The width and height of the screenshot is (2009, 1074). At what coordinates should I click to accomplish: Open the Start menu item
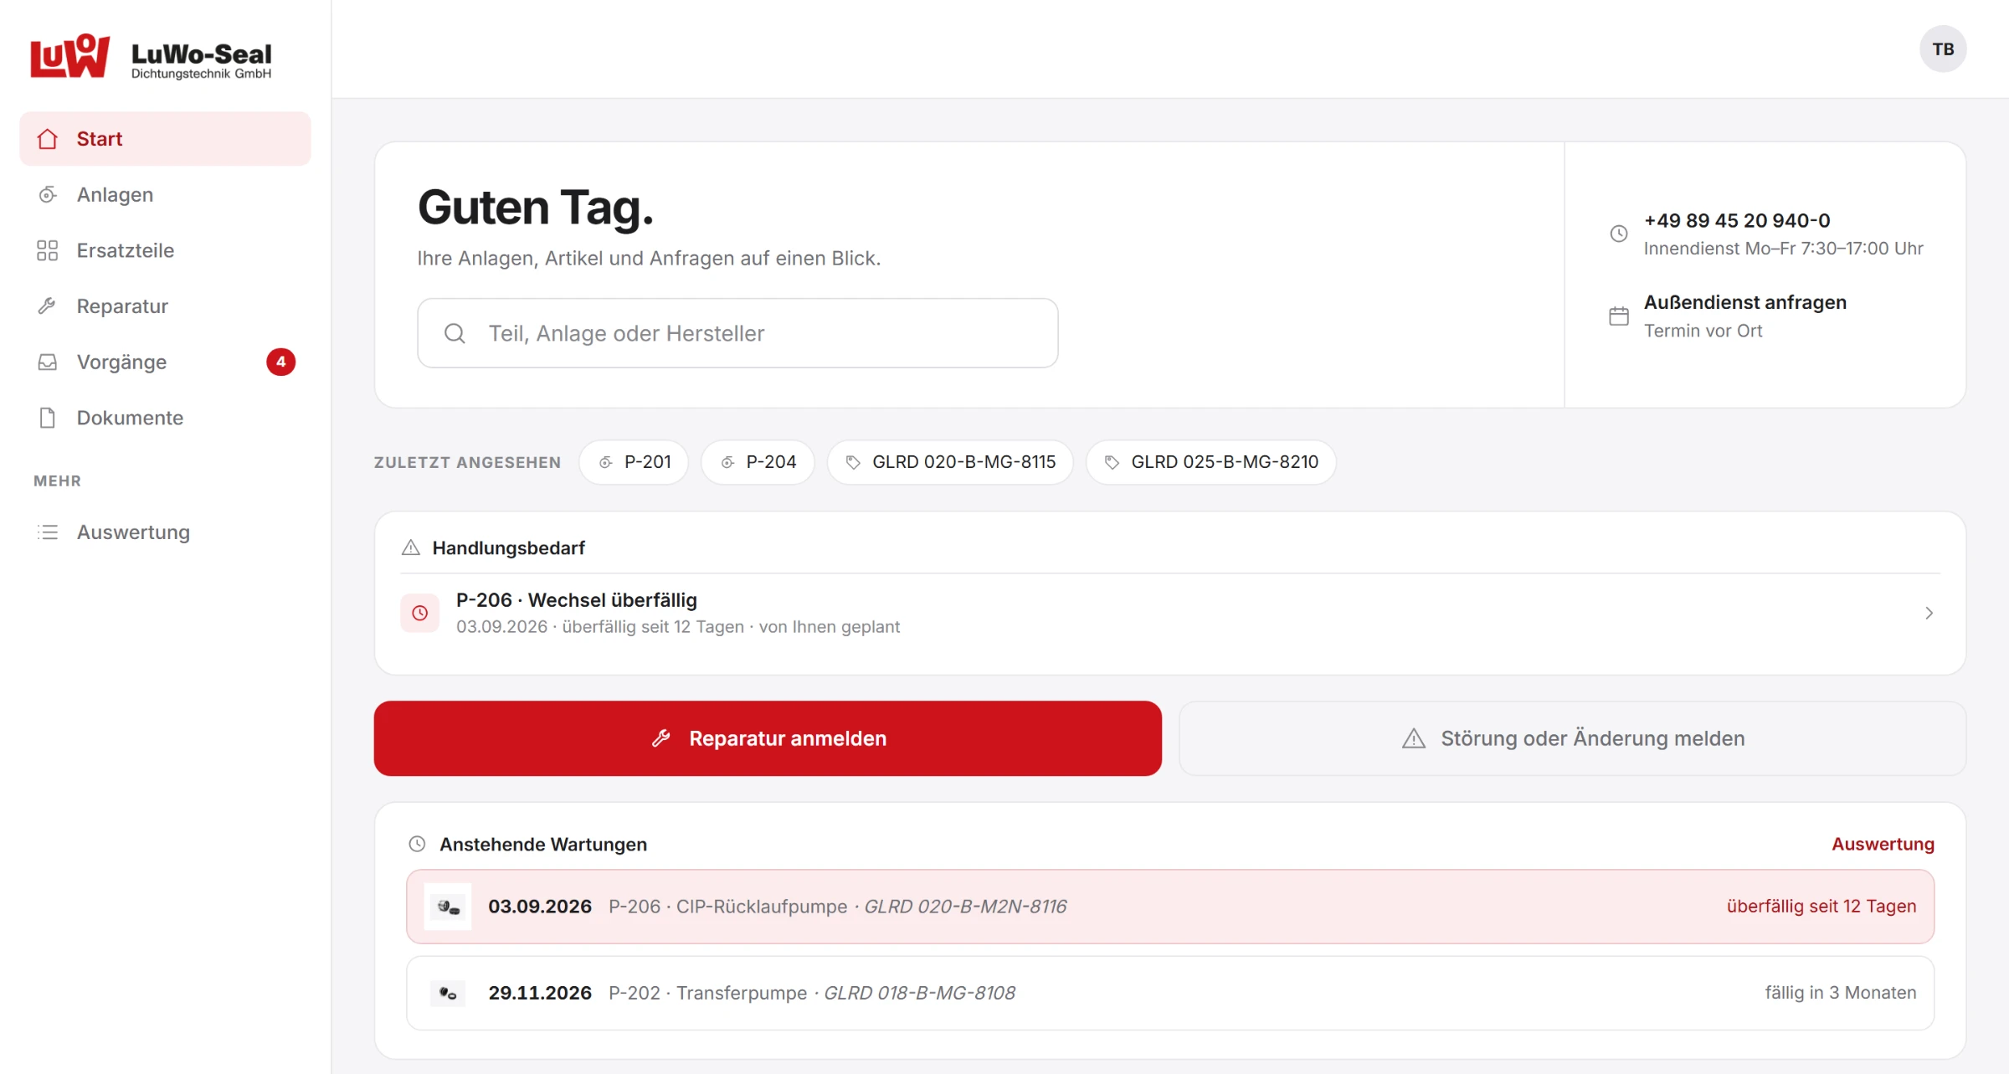tap(165, 139)
